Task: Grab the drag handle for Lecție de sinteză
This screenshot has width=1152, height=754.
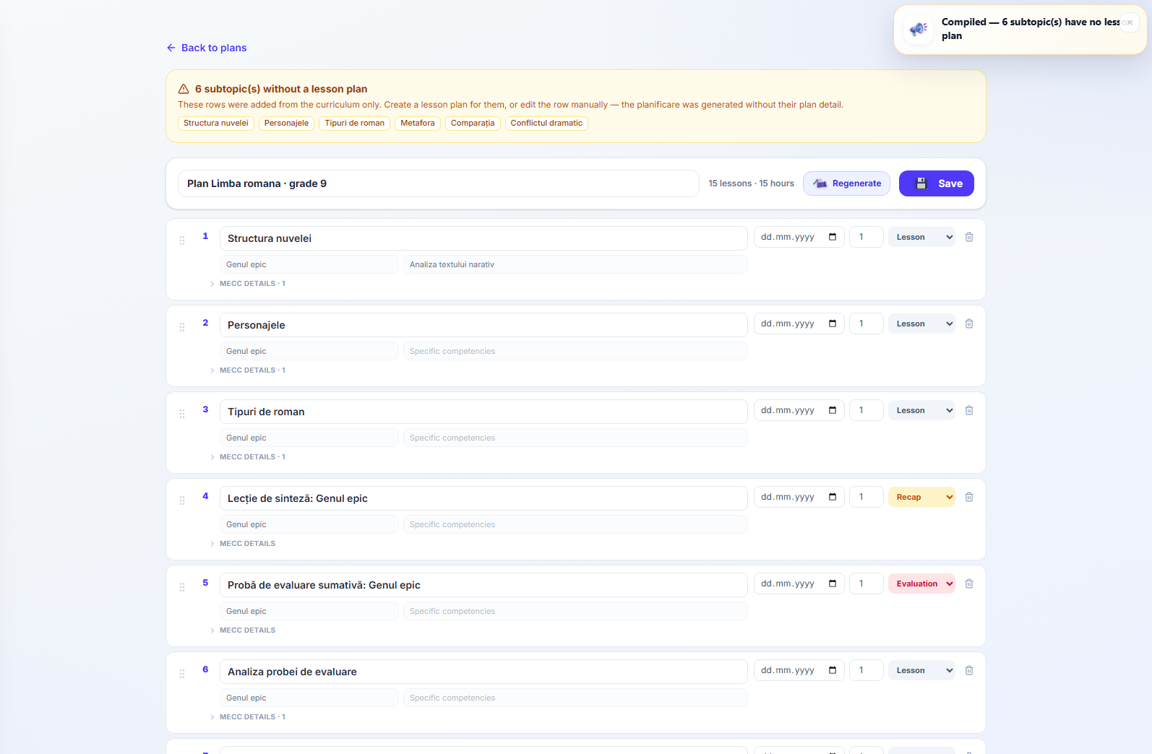Action: (182, 500)
